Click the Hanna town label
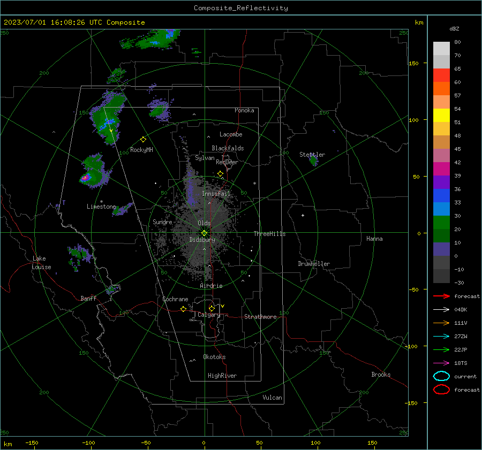 pos(374,239)
